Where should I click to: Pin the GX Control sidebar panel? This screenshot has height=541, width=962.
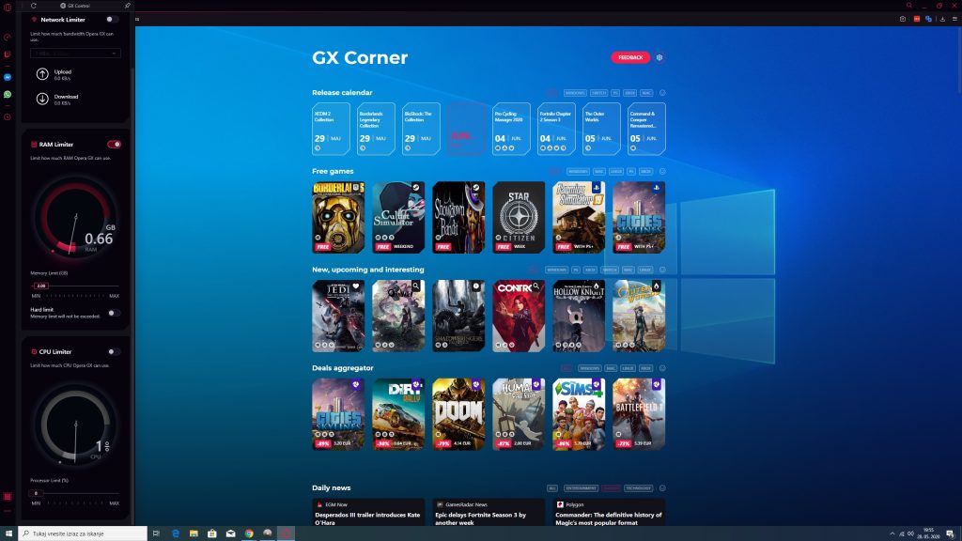pyautogui.click(x=128, y=6)
